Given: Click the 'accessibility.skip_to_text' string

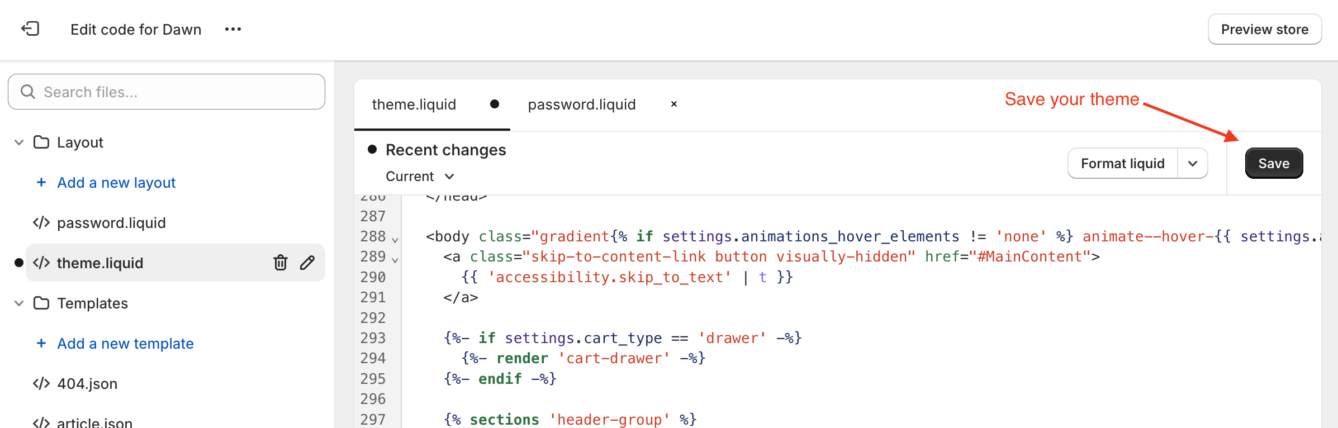Looking at the screenshot, I should [610, 277].
